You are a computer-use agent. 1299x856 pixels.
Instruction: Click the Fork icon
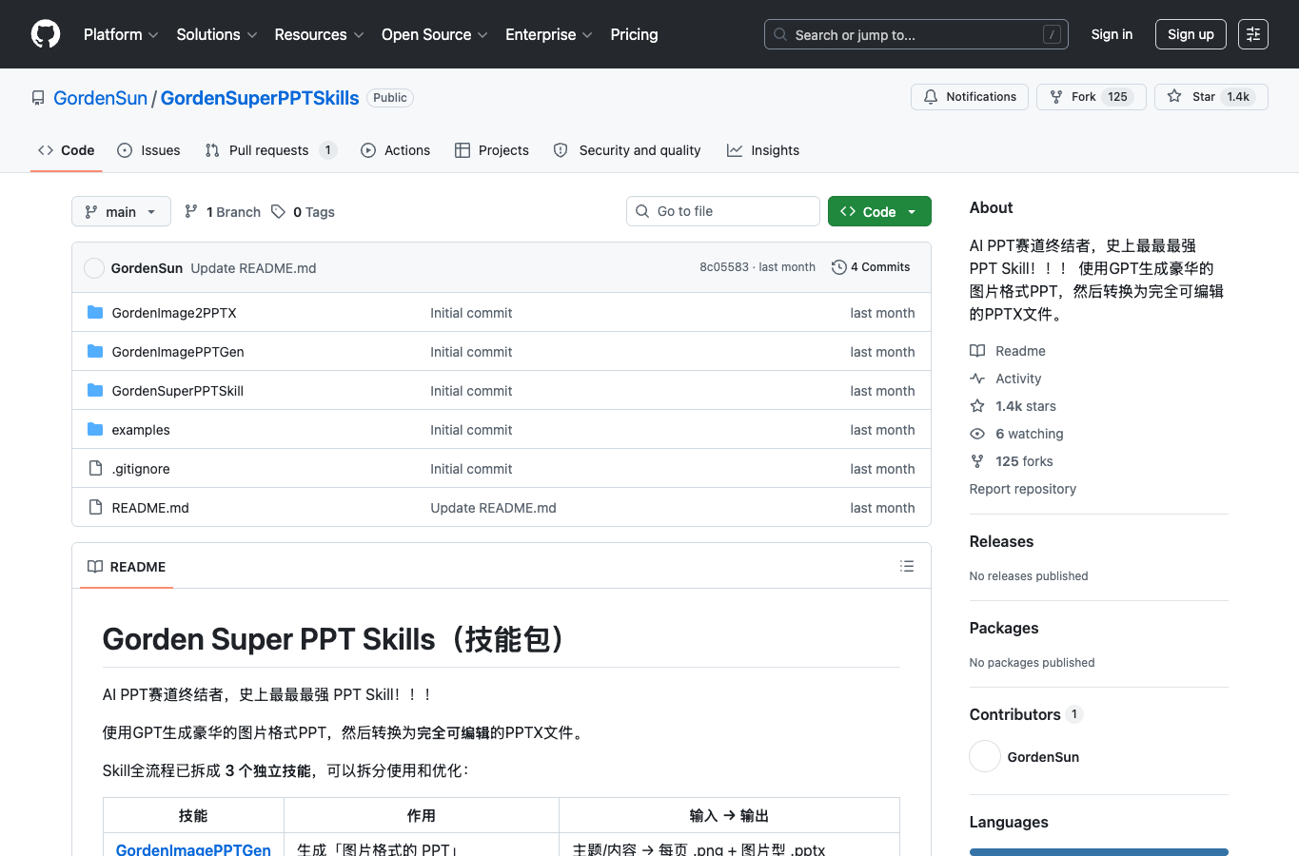pos(1056,97)
